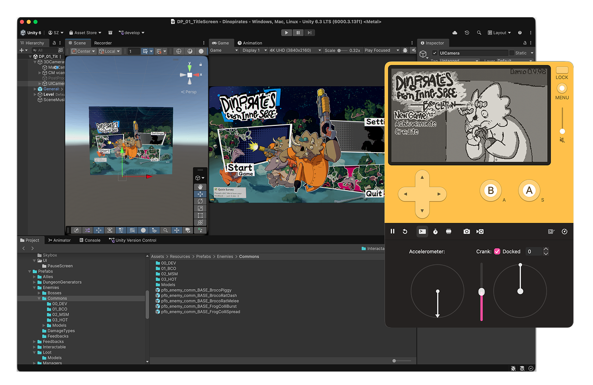
Task: Take a simulator screenshot with camera icon
Action: pyautogui.click(x=467, y=231)
